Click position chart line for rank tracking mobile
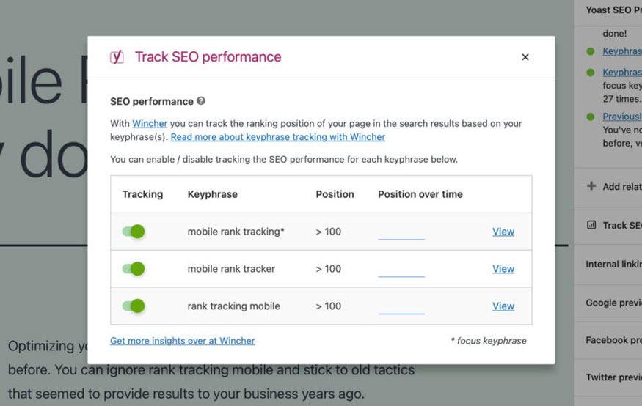This screenshot has width=642, height=406. pos(401,314)
